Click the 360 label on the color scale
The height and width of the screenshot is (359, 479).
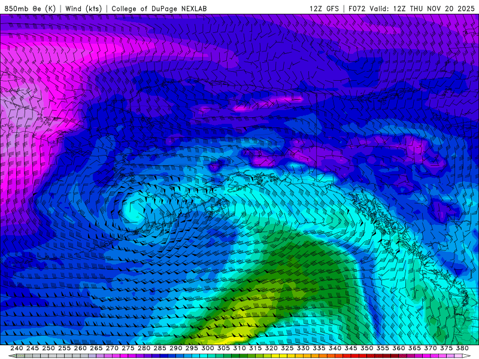398,348
